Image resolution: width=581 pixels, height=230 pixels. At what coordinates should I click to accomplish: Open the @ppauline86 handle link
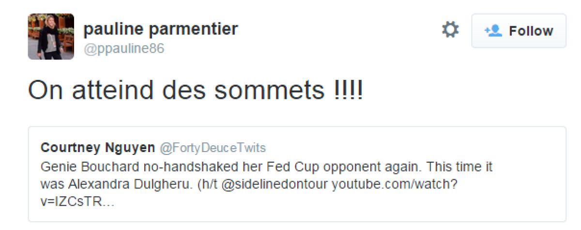coord(124,49)
